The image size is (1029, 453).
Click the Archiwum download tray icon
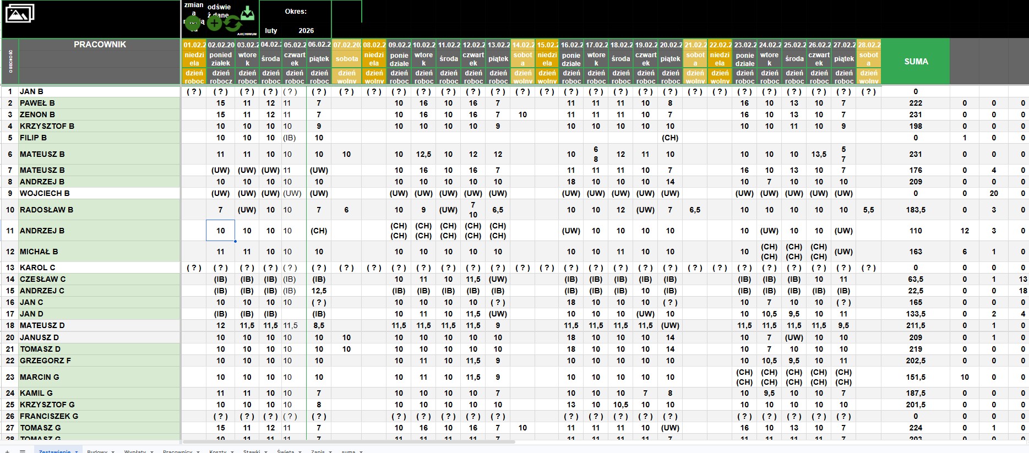(x=248, y=13)
